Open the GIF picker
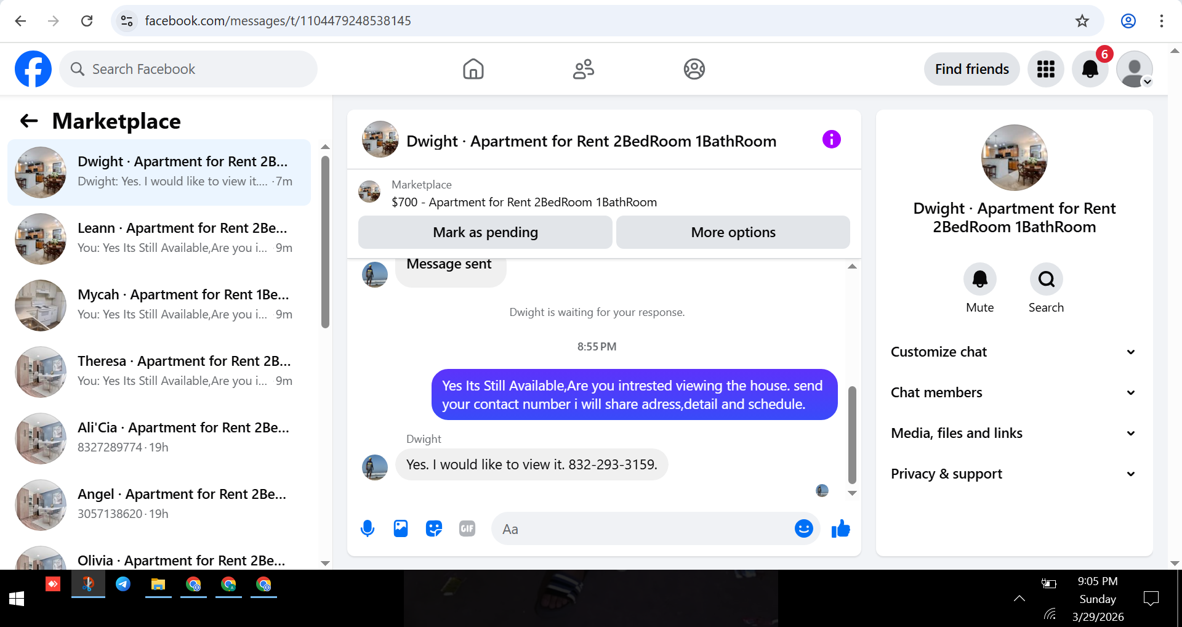The image size is (1182, 627). pyautogui.click(x=467, y=528)
